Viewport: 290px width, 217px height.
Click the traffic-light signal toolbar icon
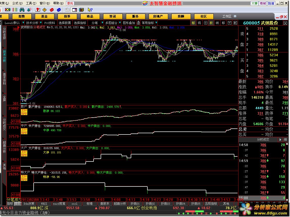pyautogui.click(x=7, y=10)
